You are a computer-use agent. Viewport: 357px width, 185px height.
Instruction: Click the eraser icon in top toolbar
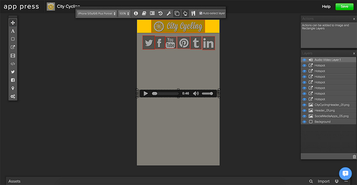(144, 14)
